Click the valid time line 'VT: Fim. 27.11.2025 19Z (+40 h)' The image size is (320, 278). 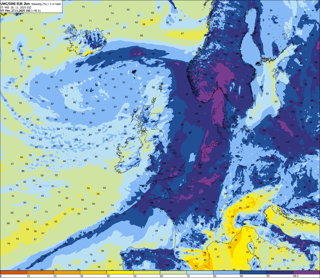[20, 11]
